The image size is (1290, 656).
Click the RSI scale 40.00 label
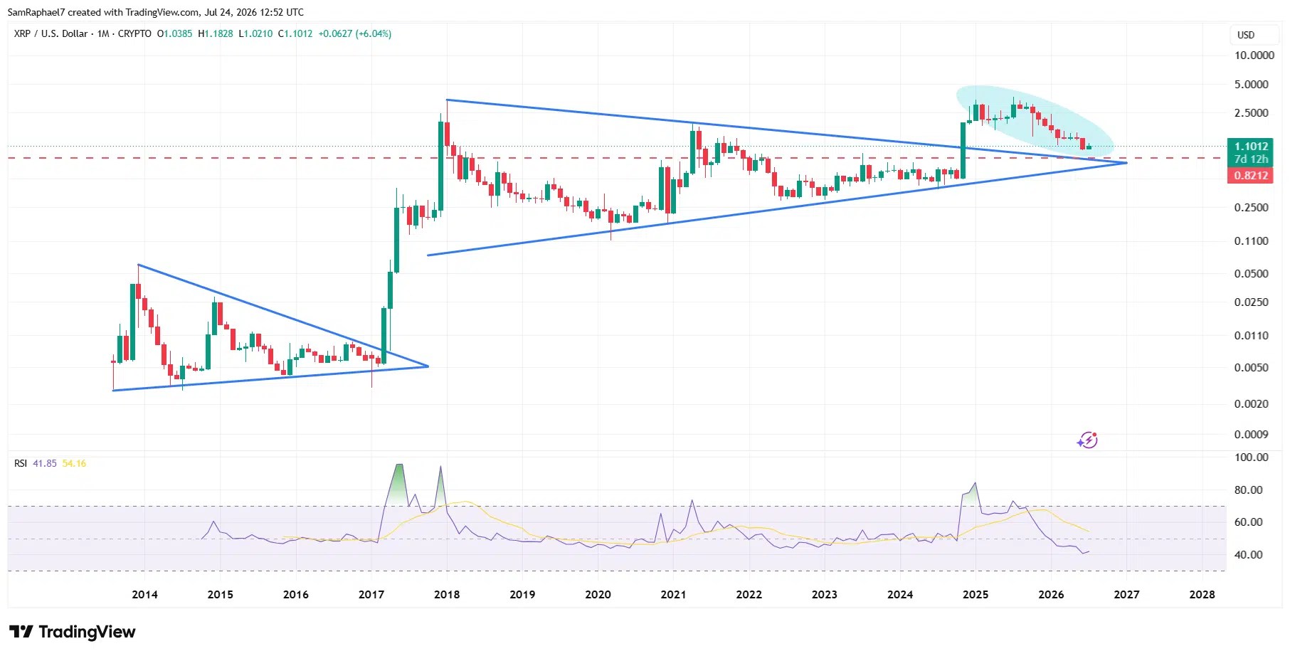point(1248,555)
